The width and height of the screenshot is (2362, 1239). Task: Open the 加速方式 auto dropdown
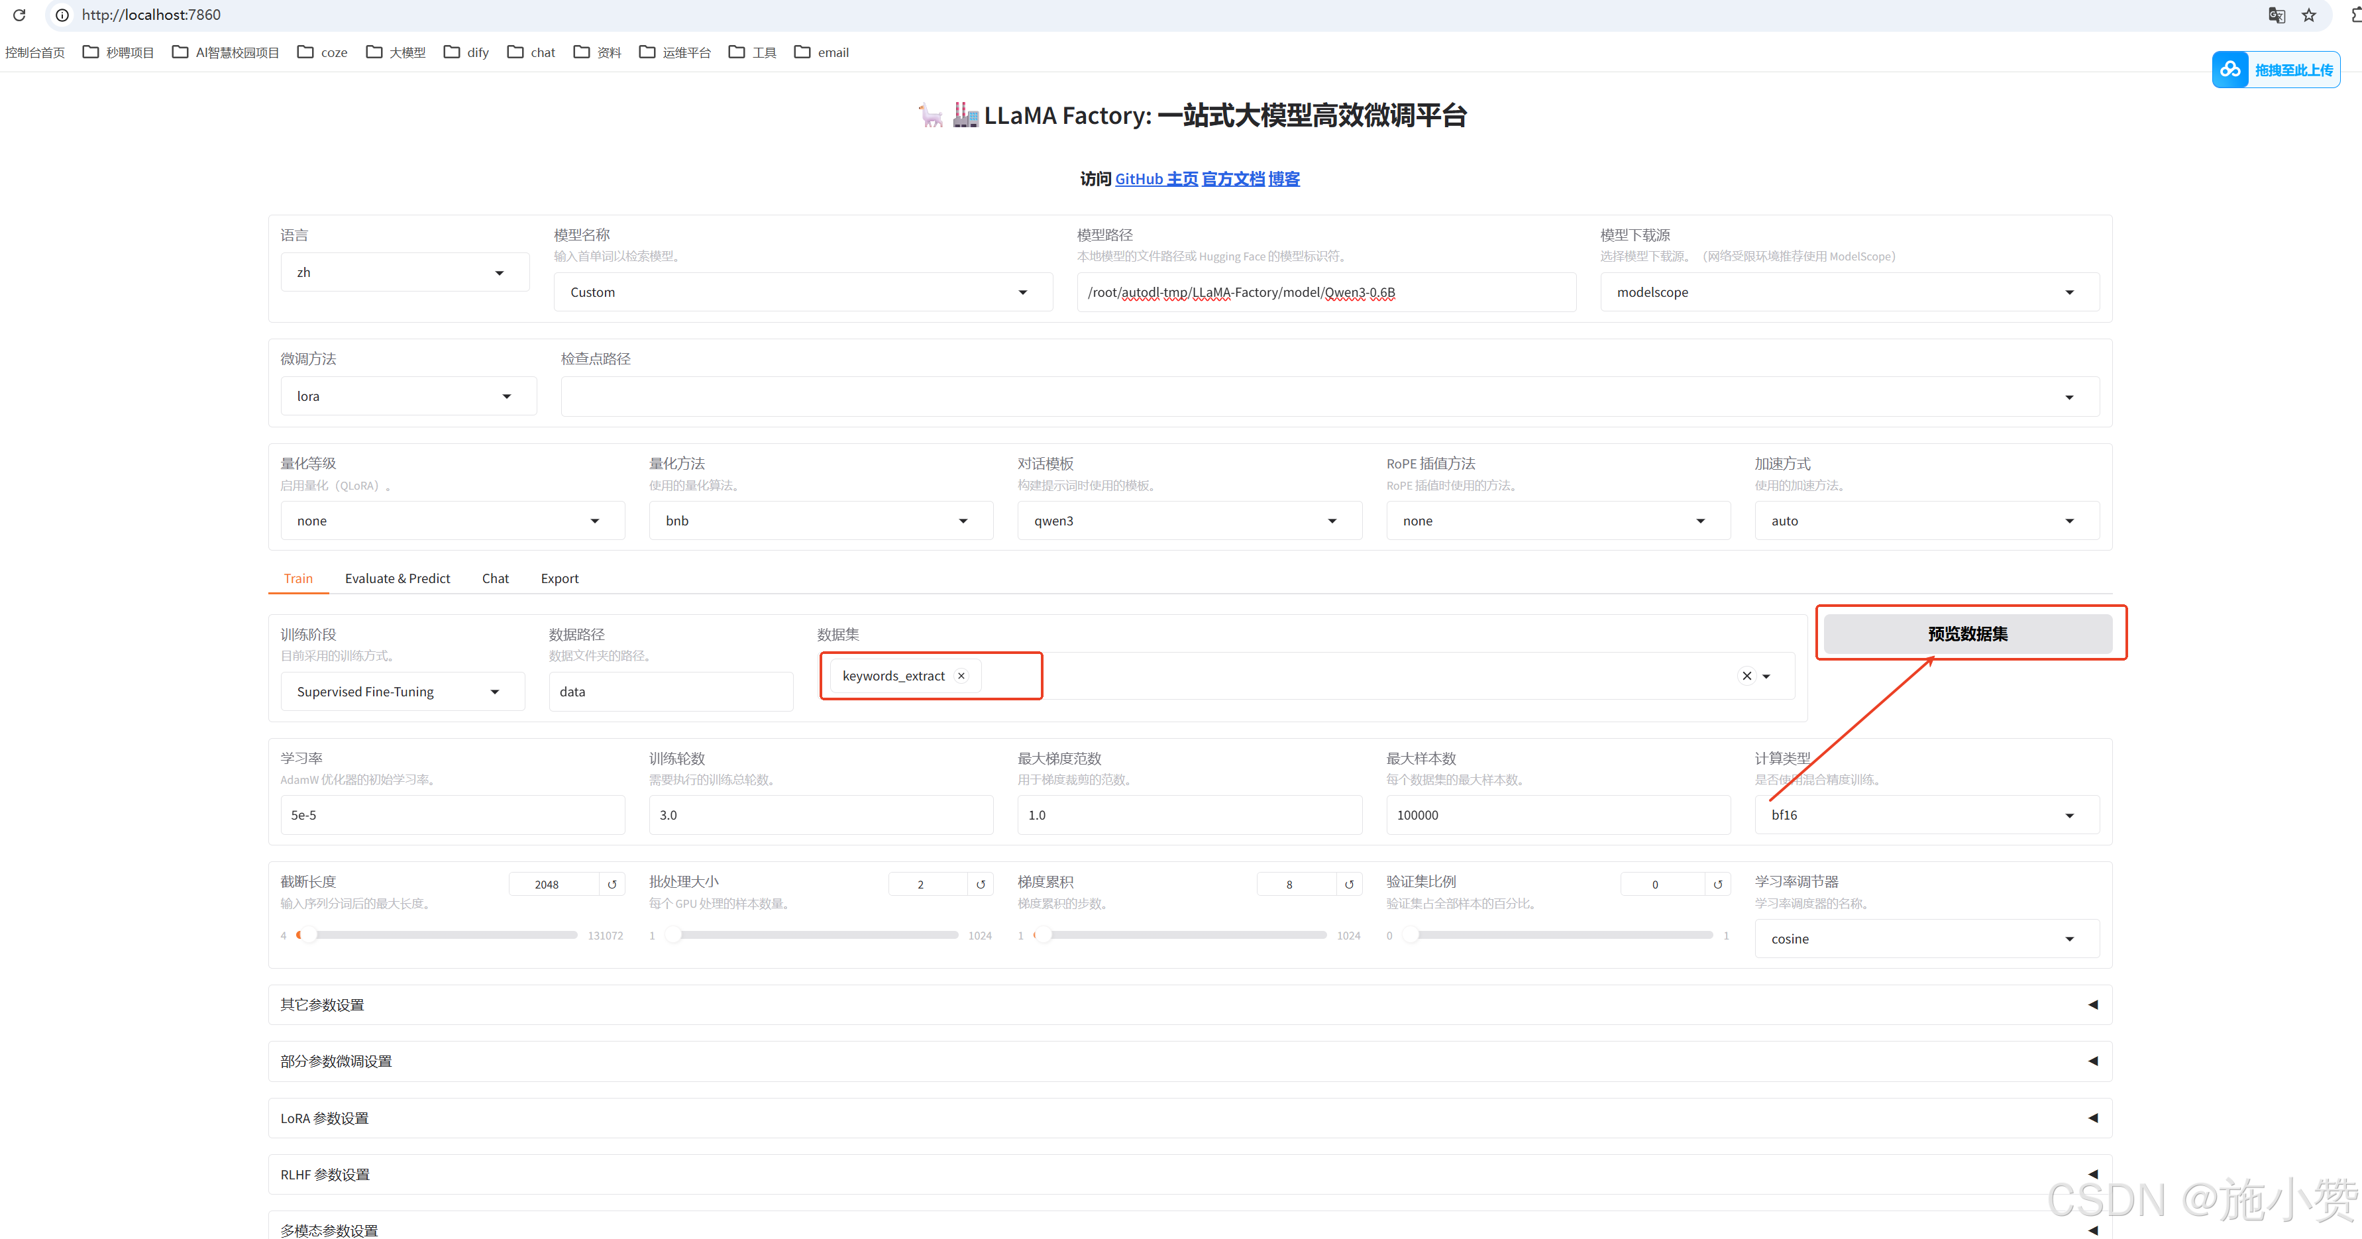coord(1927,521)
